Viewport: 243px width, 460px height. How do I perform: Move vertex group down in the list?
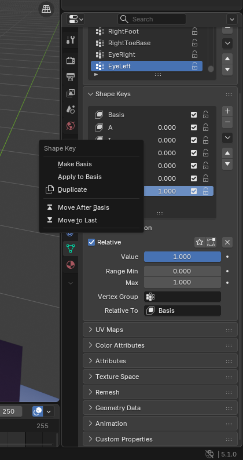pyautogui.click(x=227, y=70)
